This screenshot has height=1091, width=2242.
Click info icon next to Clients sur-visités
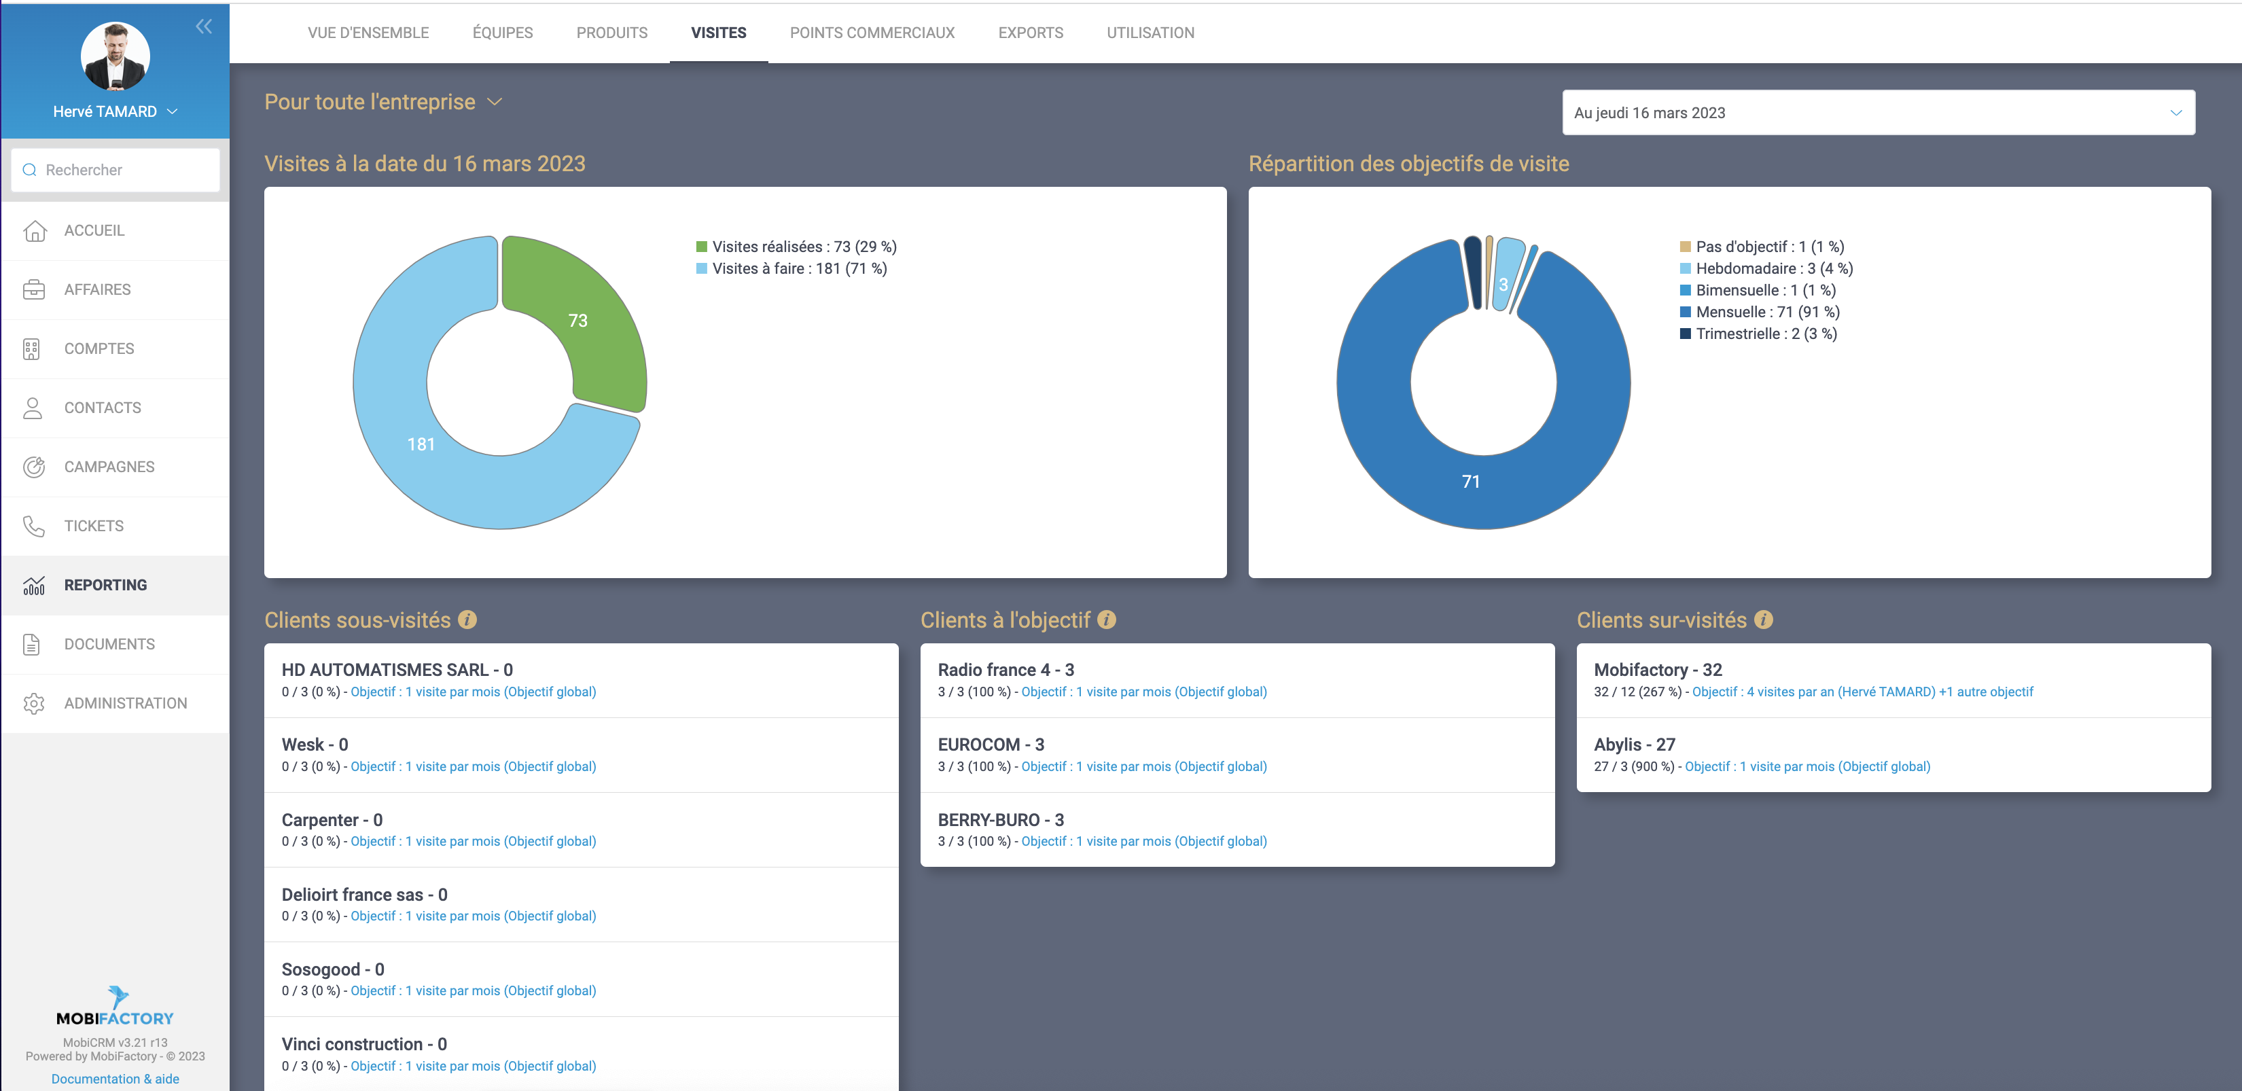pos(1763,620)
